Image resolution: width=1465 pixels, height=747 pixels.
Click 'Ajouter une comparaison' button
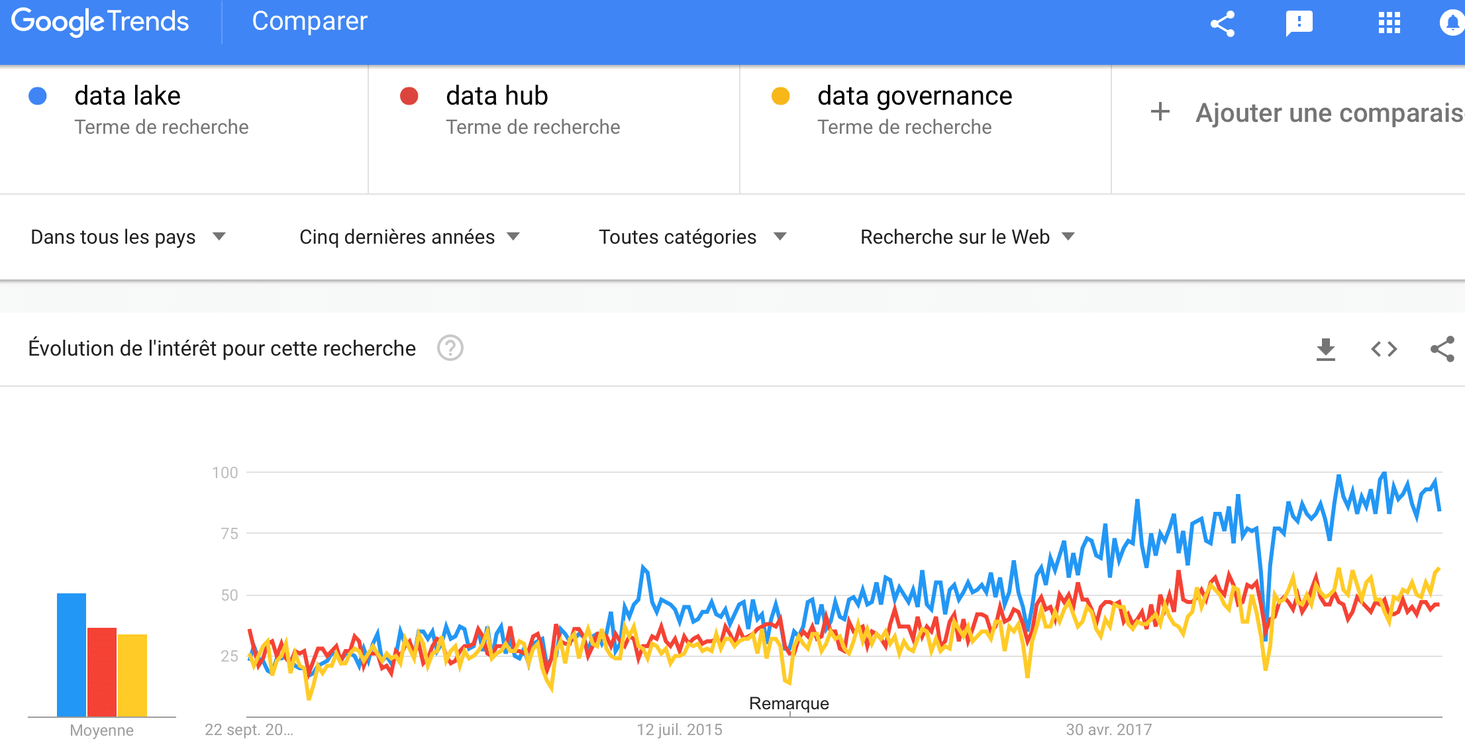click(1305, 113)
